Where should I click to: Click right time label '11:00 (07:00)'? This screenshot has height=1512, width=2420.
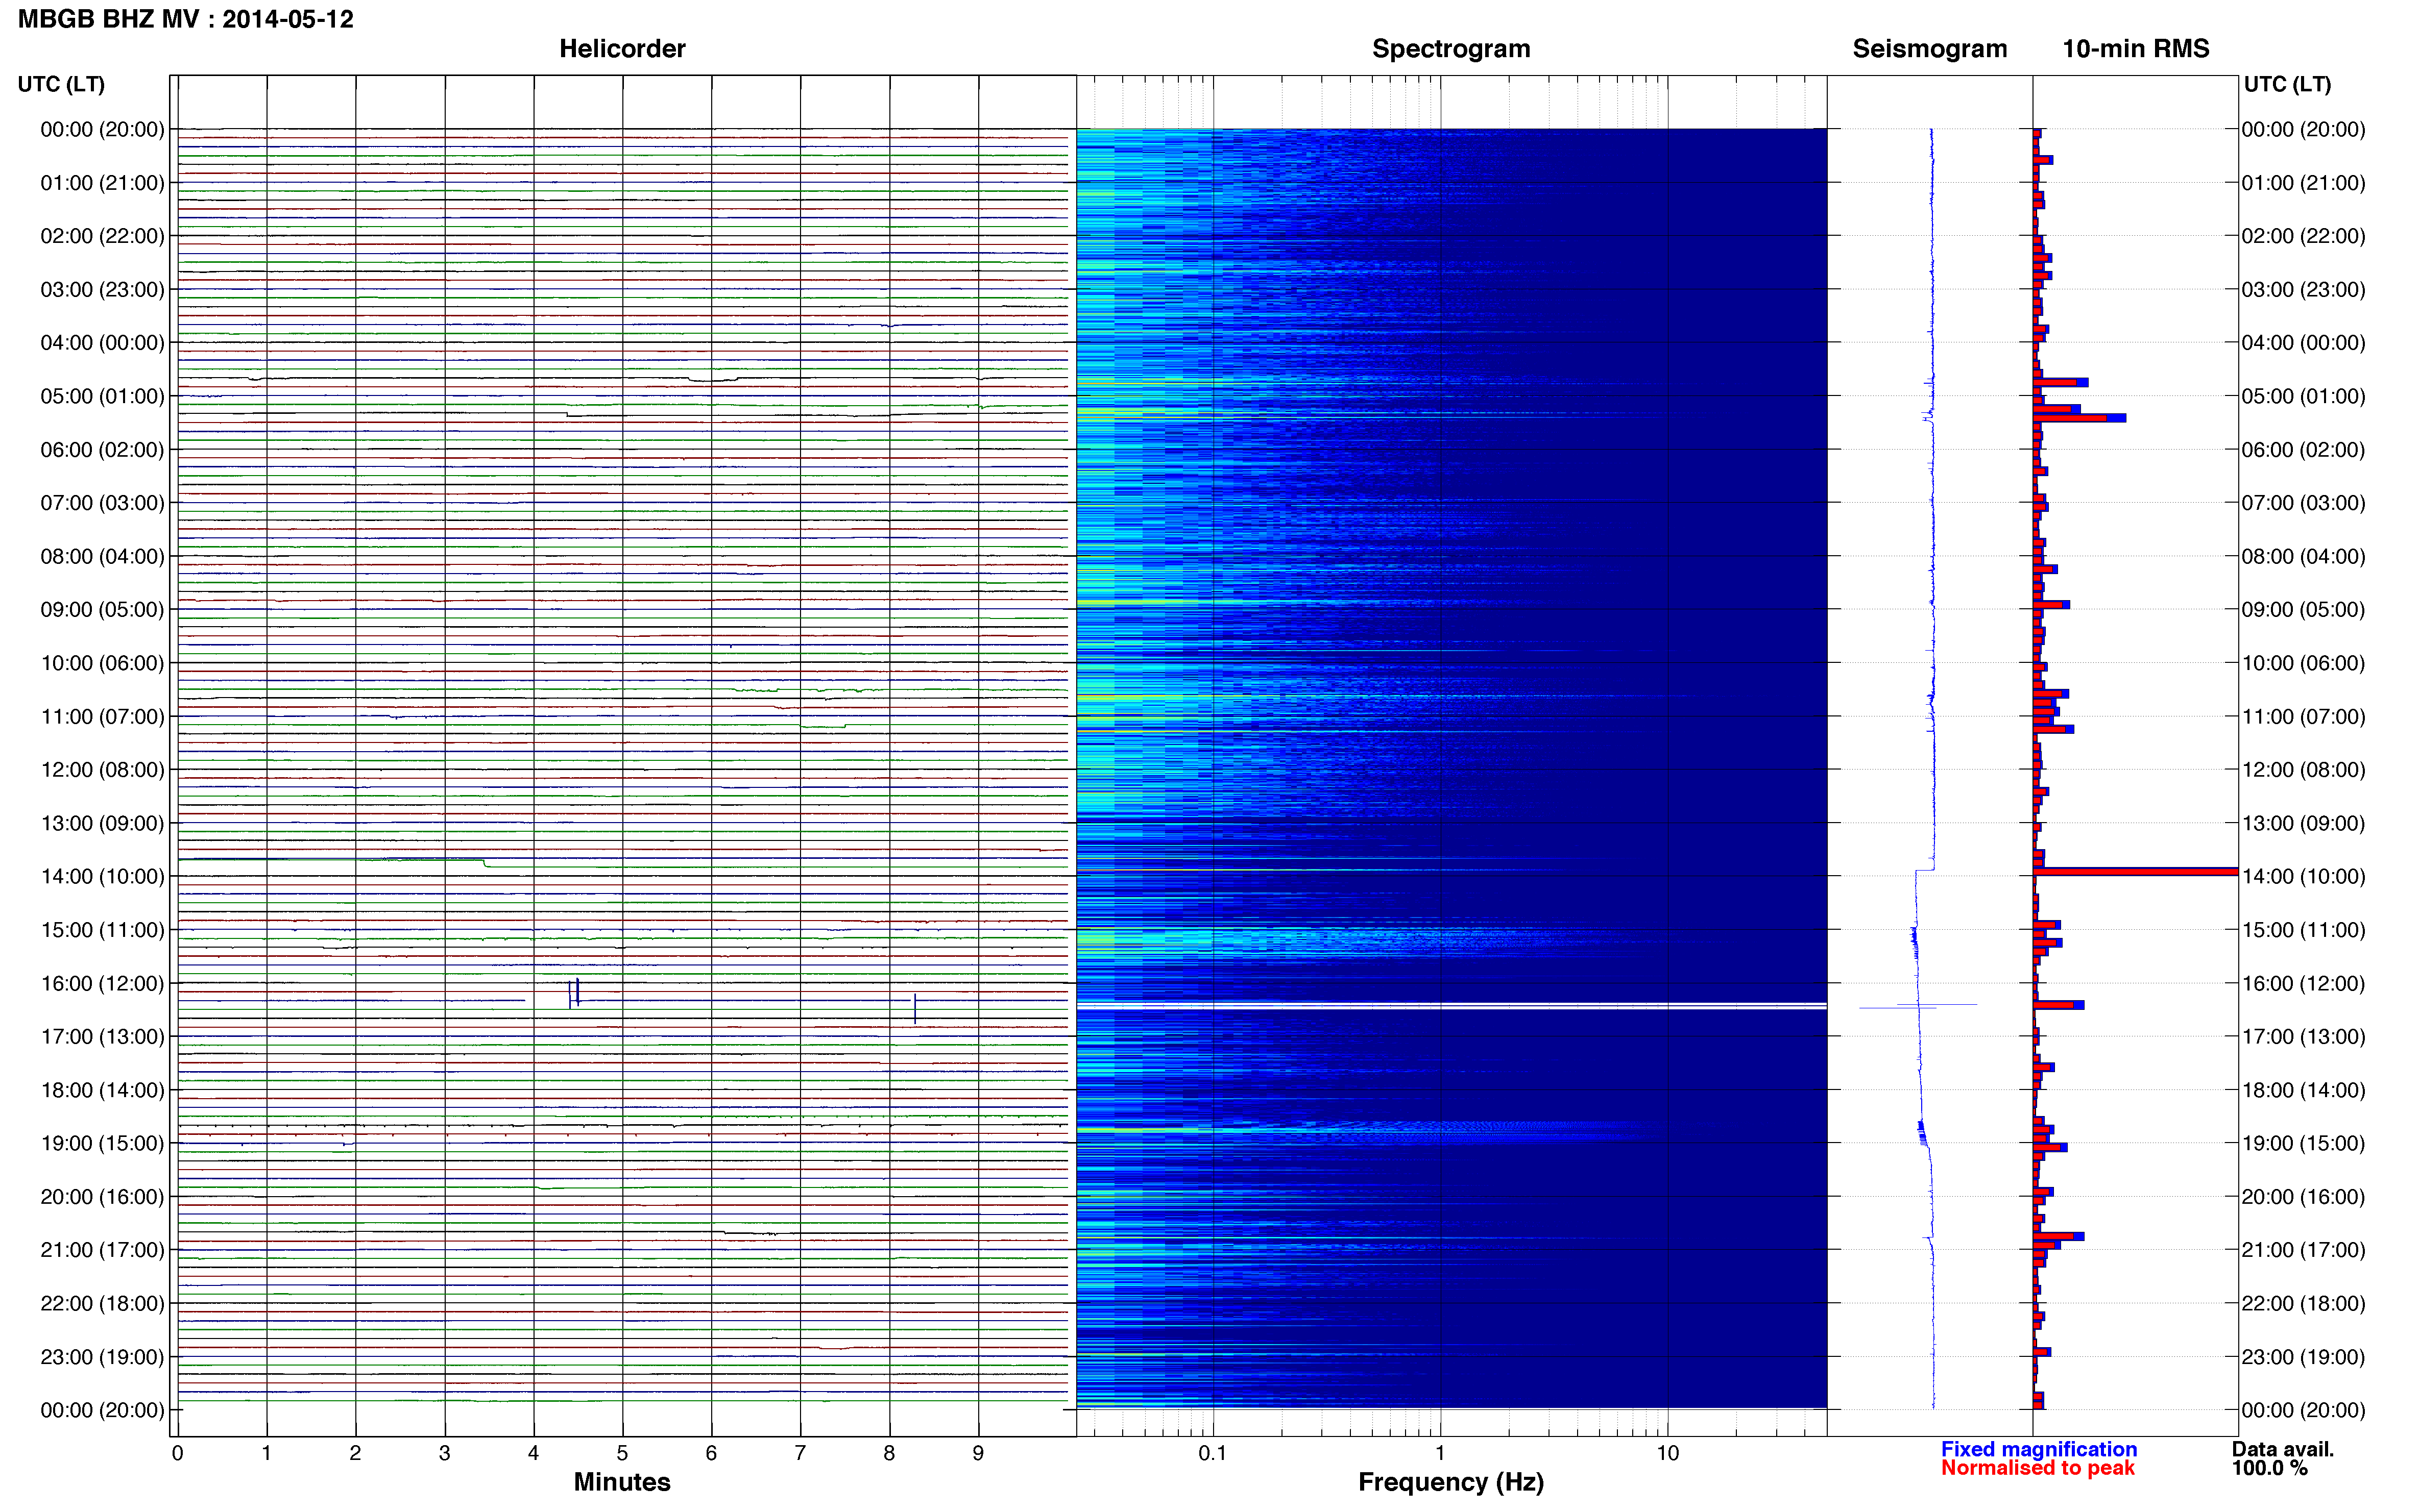coord(2303,717)
